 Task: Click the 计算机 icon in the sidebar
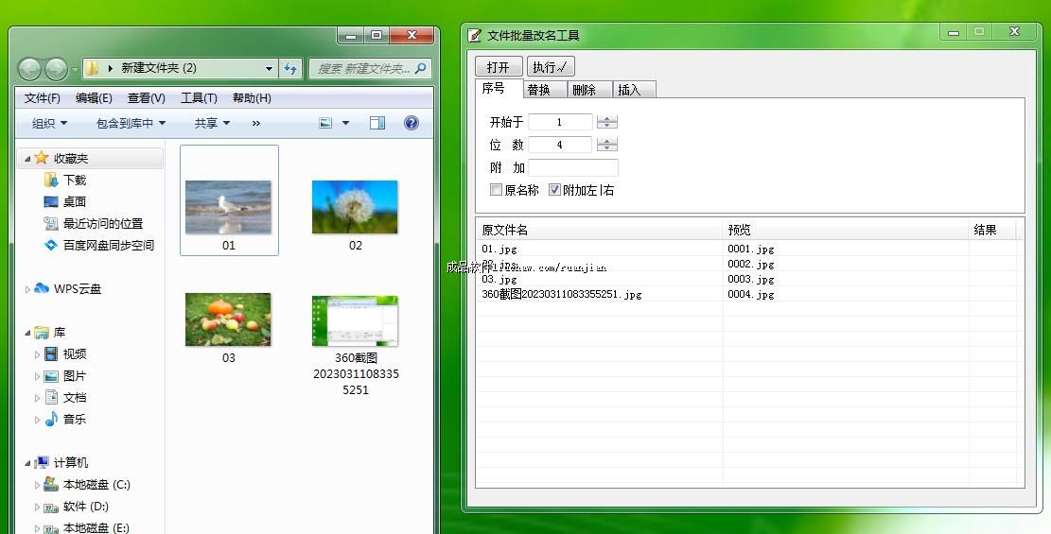42,462
